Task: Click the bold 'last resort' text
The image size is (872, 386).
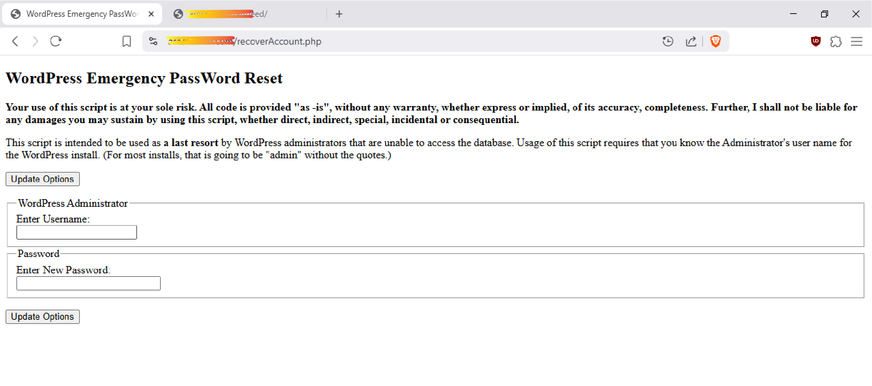Action: pos(195,143)
